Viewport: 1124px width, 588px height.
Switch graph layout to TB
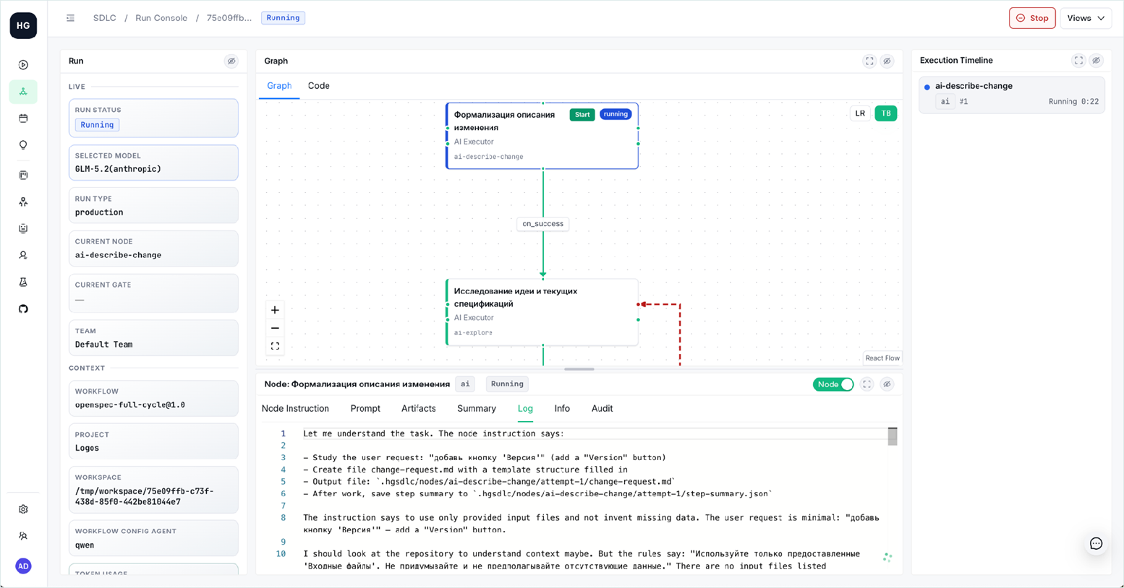(886, 113)
